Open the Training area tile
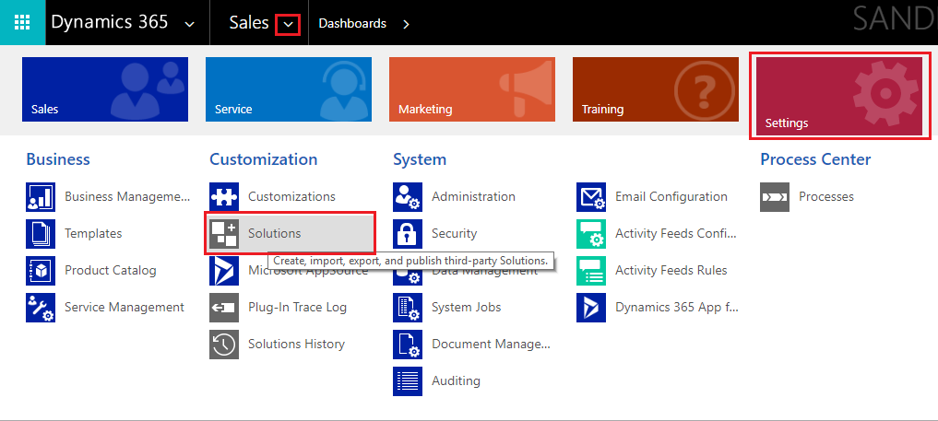This screenshot has height=421, width=938. pos(655,89)
